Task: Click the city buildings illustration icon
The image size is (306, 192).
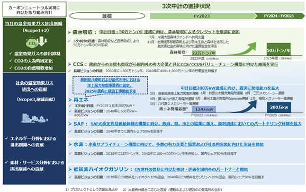Action: click(34, 118)
